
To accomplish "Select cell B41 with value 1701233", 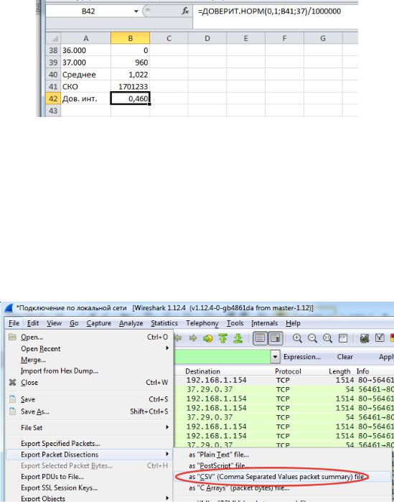I will 130,87.
